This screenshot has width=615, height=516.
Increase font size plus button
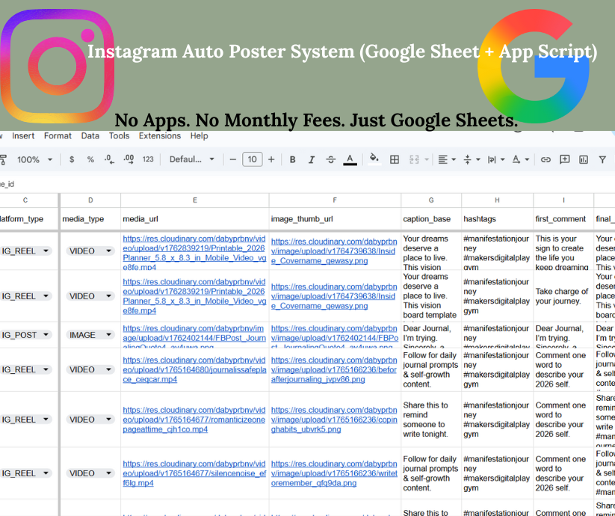coord(271,160)
